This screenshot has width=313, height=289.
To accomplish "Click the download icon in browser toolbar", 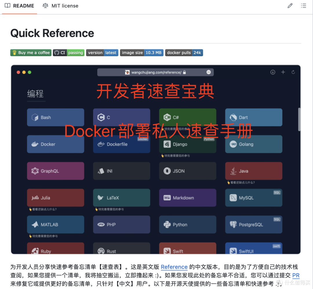I will pyautogui.click(x=273, y=72).
